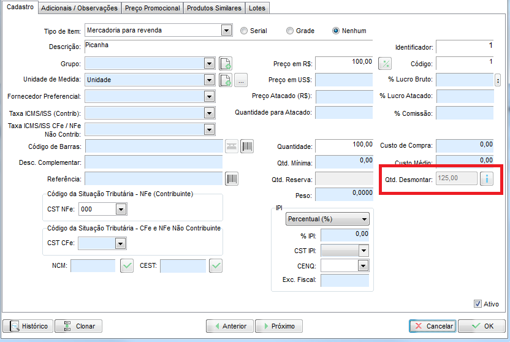This screenshot has width=510, height=342.
Task: Click the price calculator icon beside Preço em R$
Action: click(385, 63)
